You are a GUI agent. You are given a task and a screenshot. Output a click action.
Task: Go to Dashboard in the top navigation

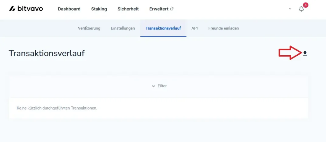tap(69, 9)
